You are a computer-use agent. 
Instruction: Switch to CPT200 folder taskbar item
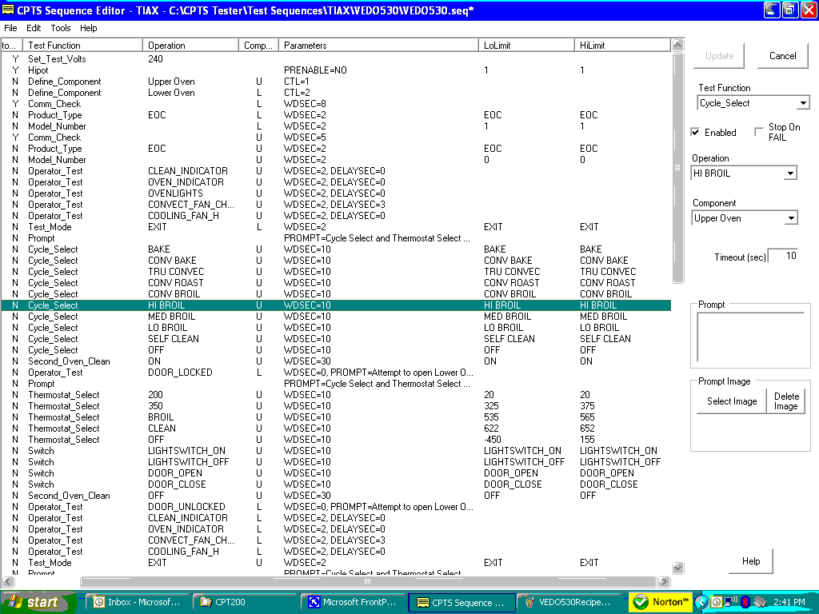pyautogui.click(x=246, y=602)
